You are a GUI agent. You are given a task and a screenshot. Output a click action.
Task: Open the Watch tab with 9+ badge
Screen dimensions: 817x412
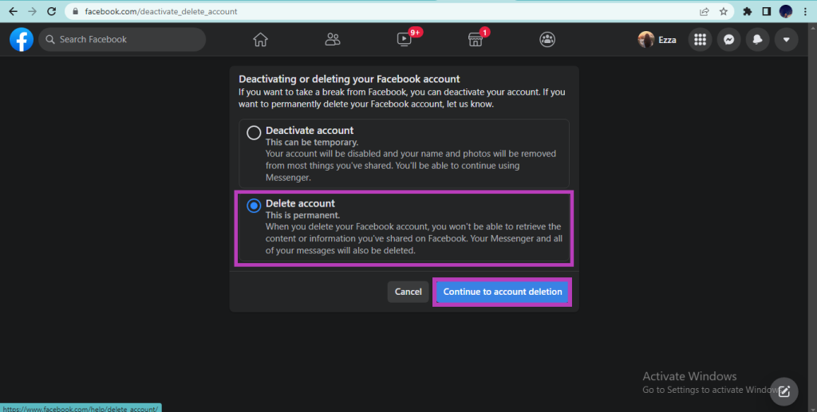click(405, 40)
